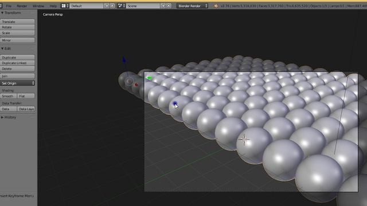Click the blue dot on the sphere
The image size is (367, 206).
pyautogui.click(x=174, y=104)
